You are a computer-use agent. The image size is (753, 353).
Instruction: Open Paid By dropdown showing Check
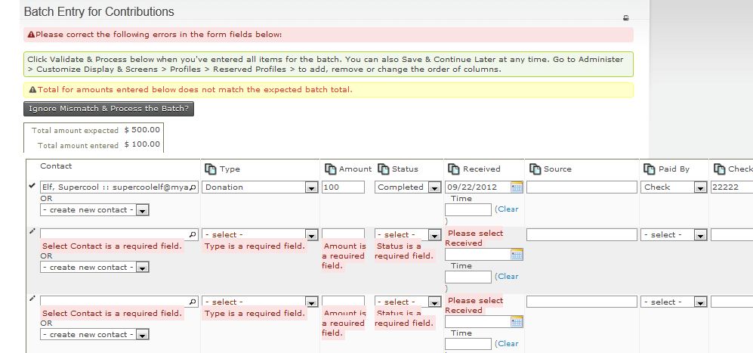(x=699, y=187)
